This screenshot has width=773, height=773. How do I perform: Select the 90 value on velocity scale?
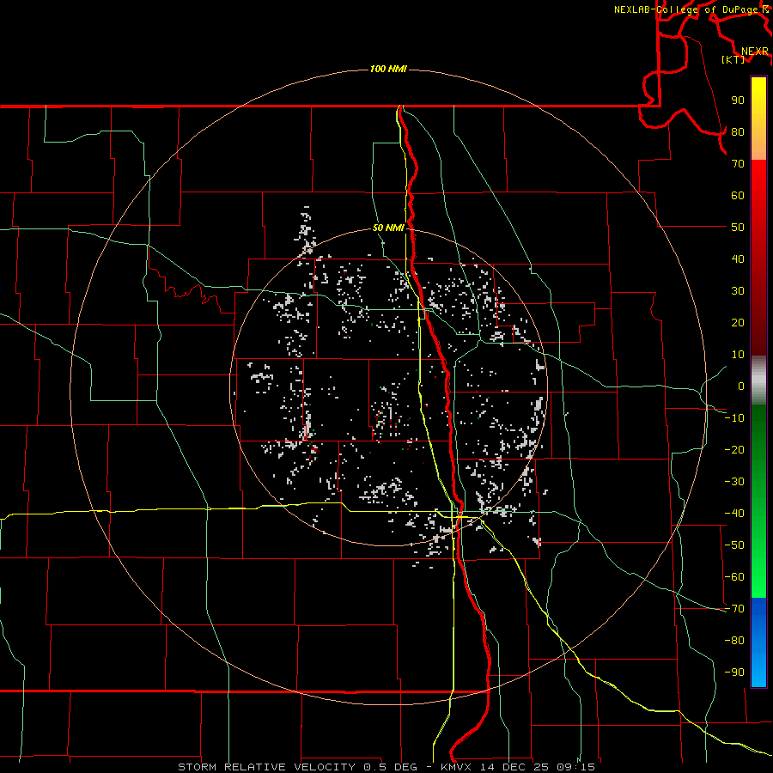tap(738, 100)
